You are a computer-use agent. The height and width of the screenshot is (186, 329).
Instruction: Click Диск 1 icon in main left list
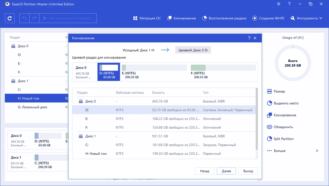[x=13, y=81]
